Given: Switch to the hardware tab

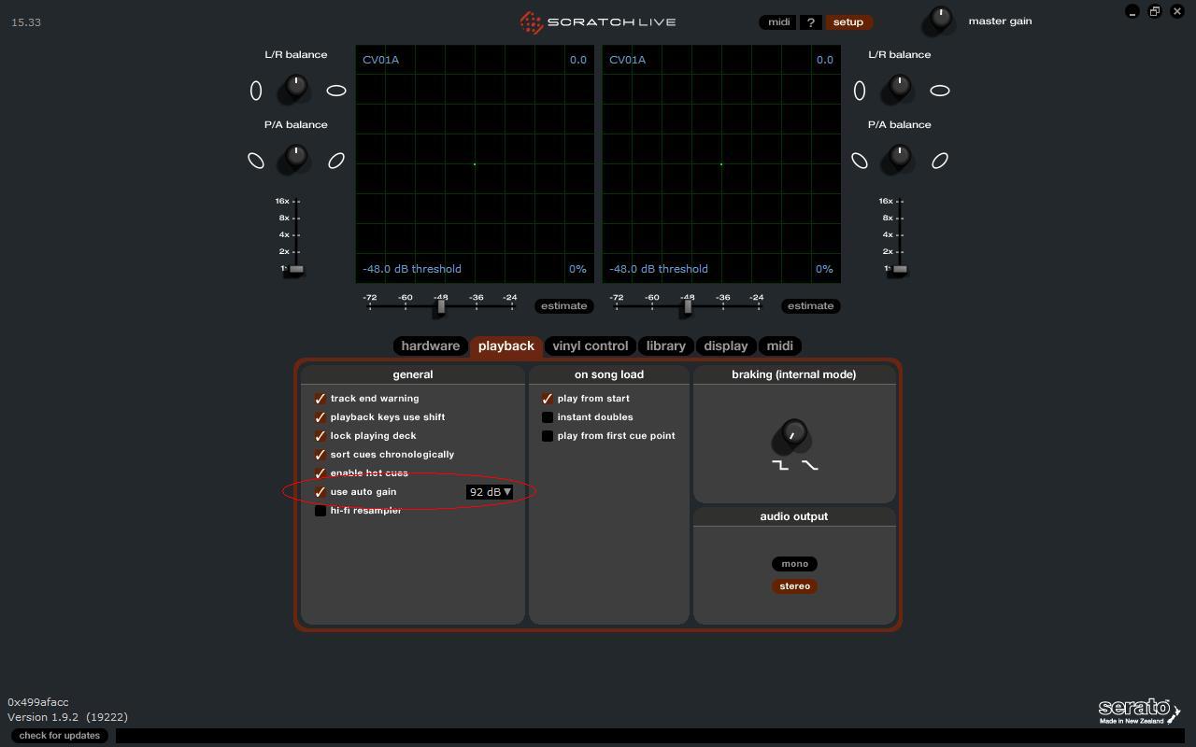Looking at the screenshot, I should pos(430,345).
